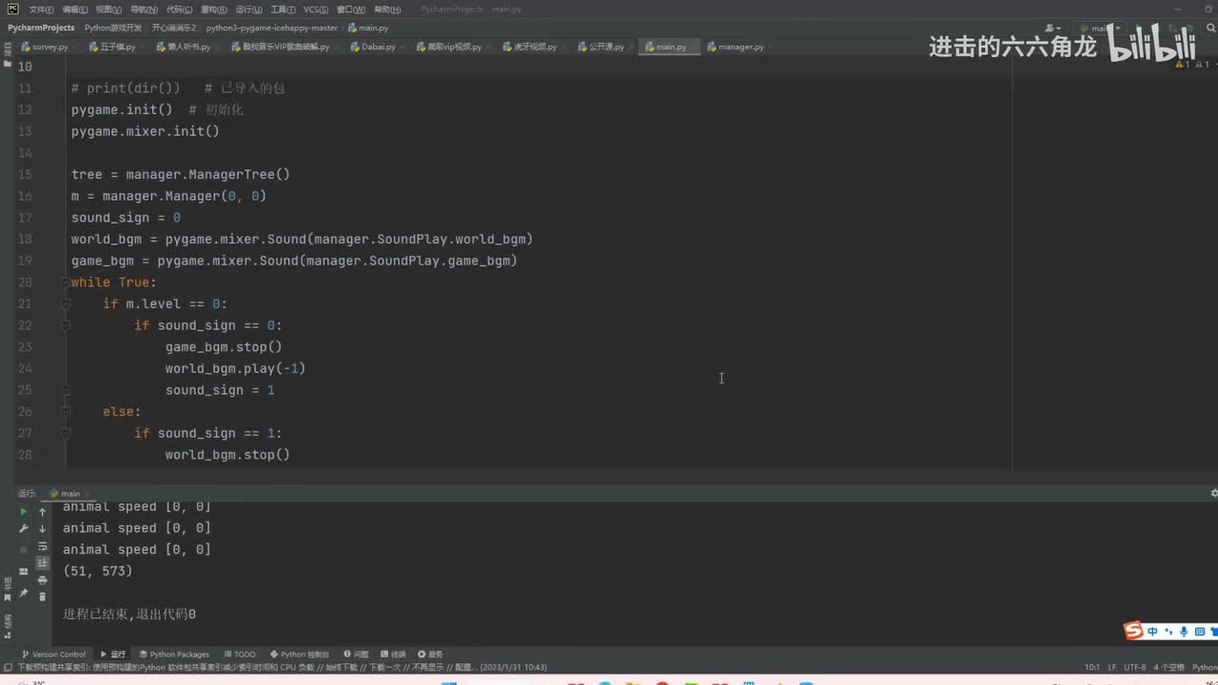
Task: Select 开心消消乐2 breadcrumb folder
Action: coord(173,28)
